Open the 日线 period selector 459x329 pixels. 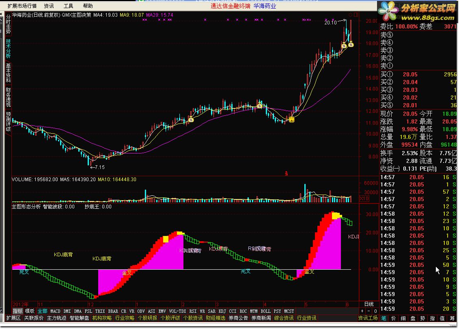pos(369,304)
